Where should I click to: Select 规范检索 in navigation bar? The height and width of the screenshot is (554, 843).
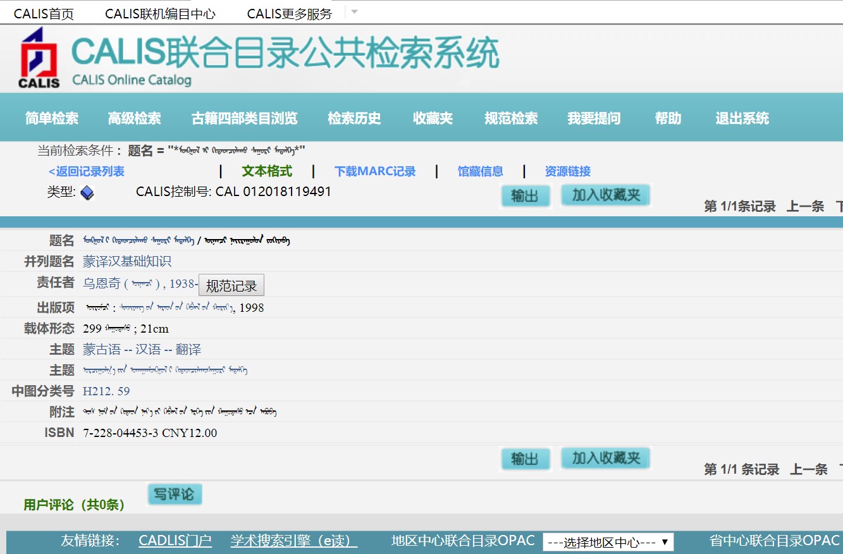pos(511,118)
